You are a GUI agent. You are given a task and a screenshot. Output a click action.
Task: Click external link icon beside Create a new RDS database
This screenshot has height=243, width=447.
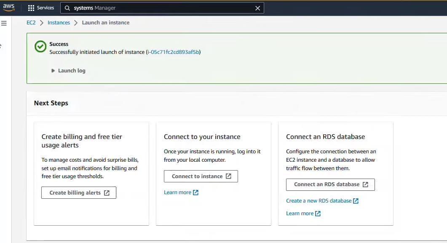click(356, 201)
